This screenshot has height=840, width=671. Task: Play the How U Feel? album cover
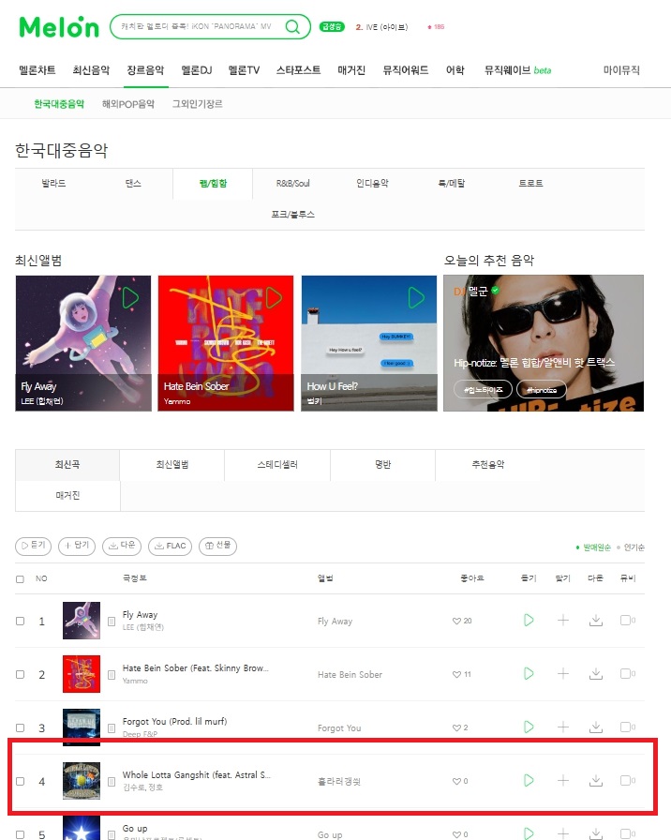416,297
